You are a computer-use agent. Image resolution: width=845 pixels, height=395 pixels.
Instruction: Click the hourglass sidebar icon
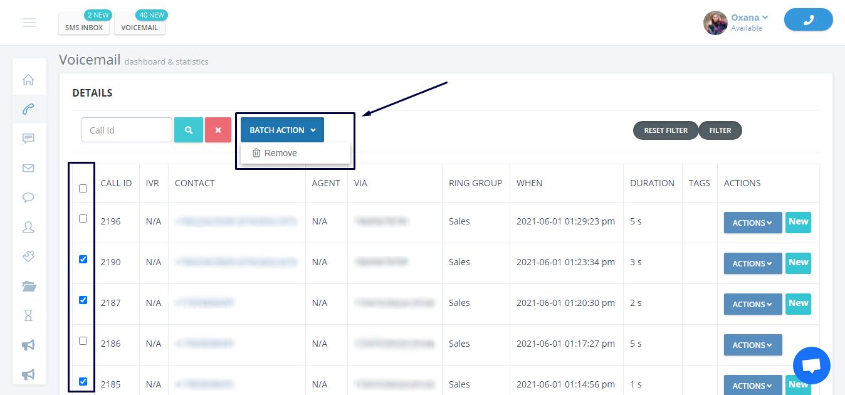28,315
